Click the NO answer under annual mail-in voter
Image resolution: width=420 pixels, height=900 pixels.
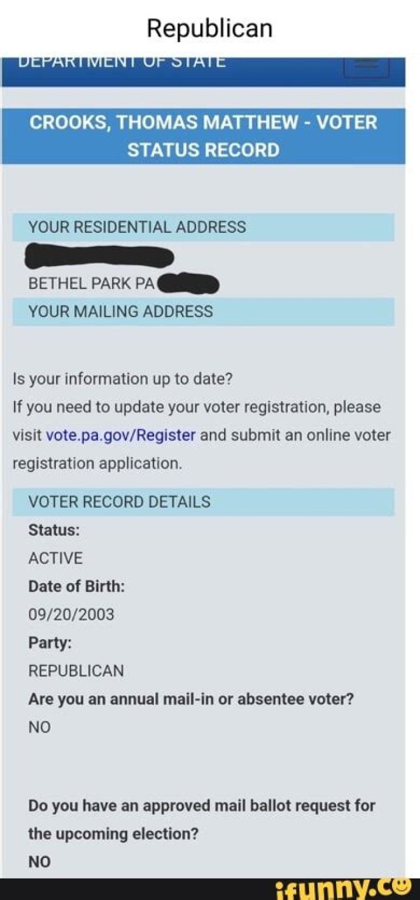[x=40, y=727]
